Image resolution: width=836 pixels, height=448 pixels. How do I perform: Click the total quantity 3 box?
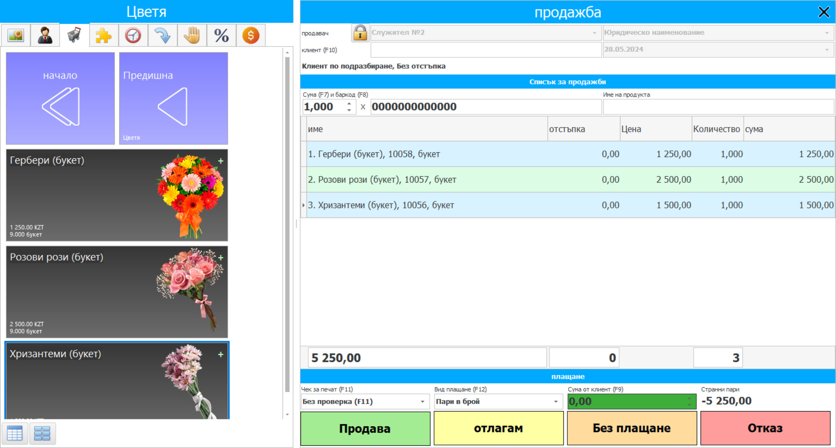point(718,358)
